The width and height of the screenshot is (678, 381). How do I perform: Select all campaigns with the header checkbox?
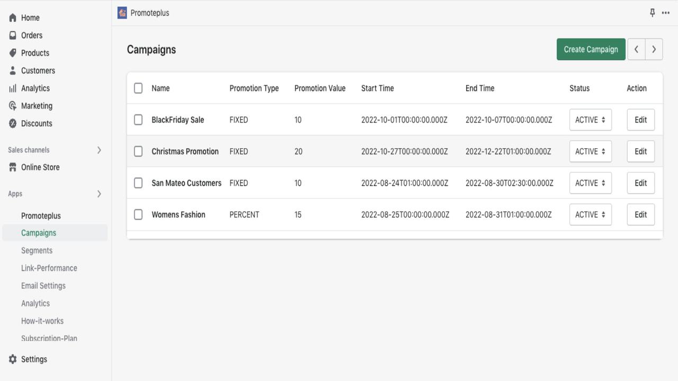tap(138, 88)
